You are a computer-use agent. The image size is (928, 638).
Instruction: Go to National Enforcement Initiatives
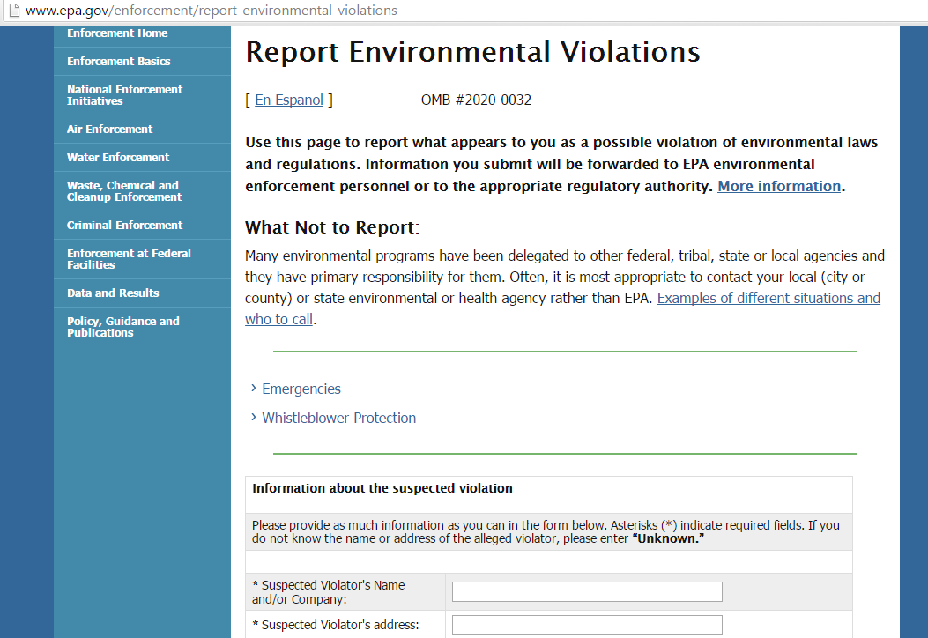[x=124, y=95]
